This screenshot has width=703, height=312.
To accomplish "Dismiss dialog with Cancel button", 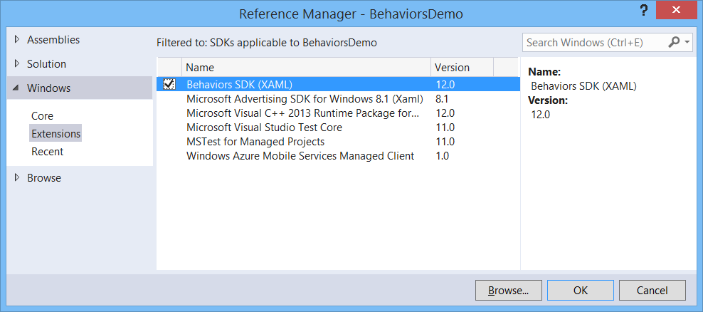I will [652, 291].
